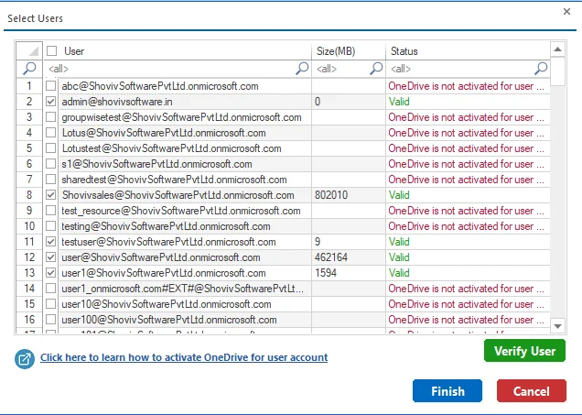
Task: Close the Select Users dialog
Action: coord(566,12)
